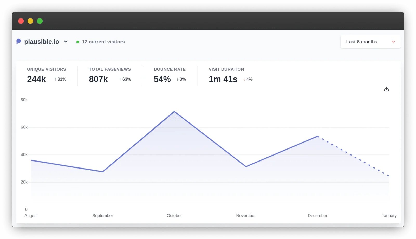Click the September label on the x-axis
416x239 pixels.
[102, 216]
